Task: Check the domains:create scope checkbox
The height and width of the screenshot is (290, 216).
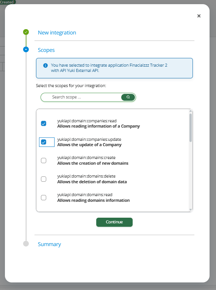Action: 44,161
